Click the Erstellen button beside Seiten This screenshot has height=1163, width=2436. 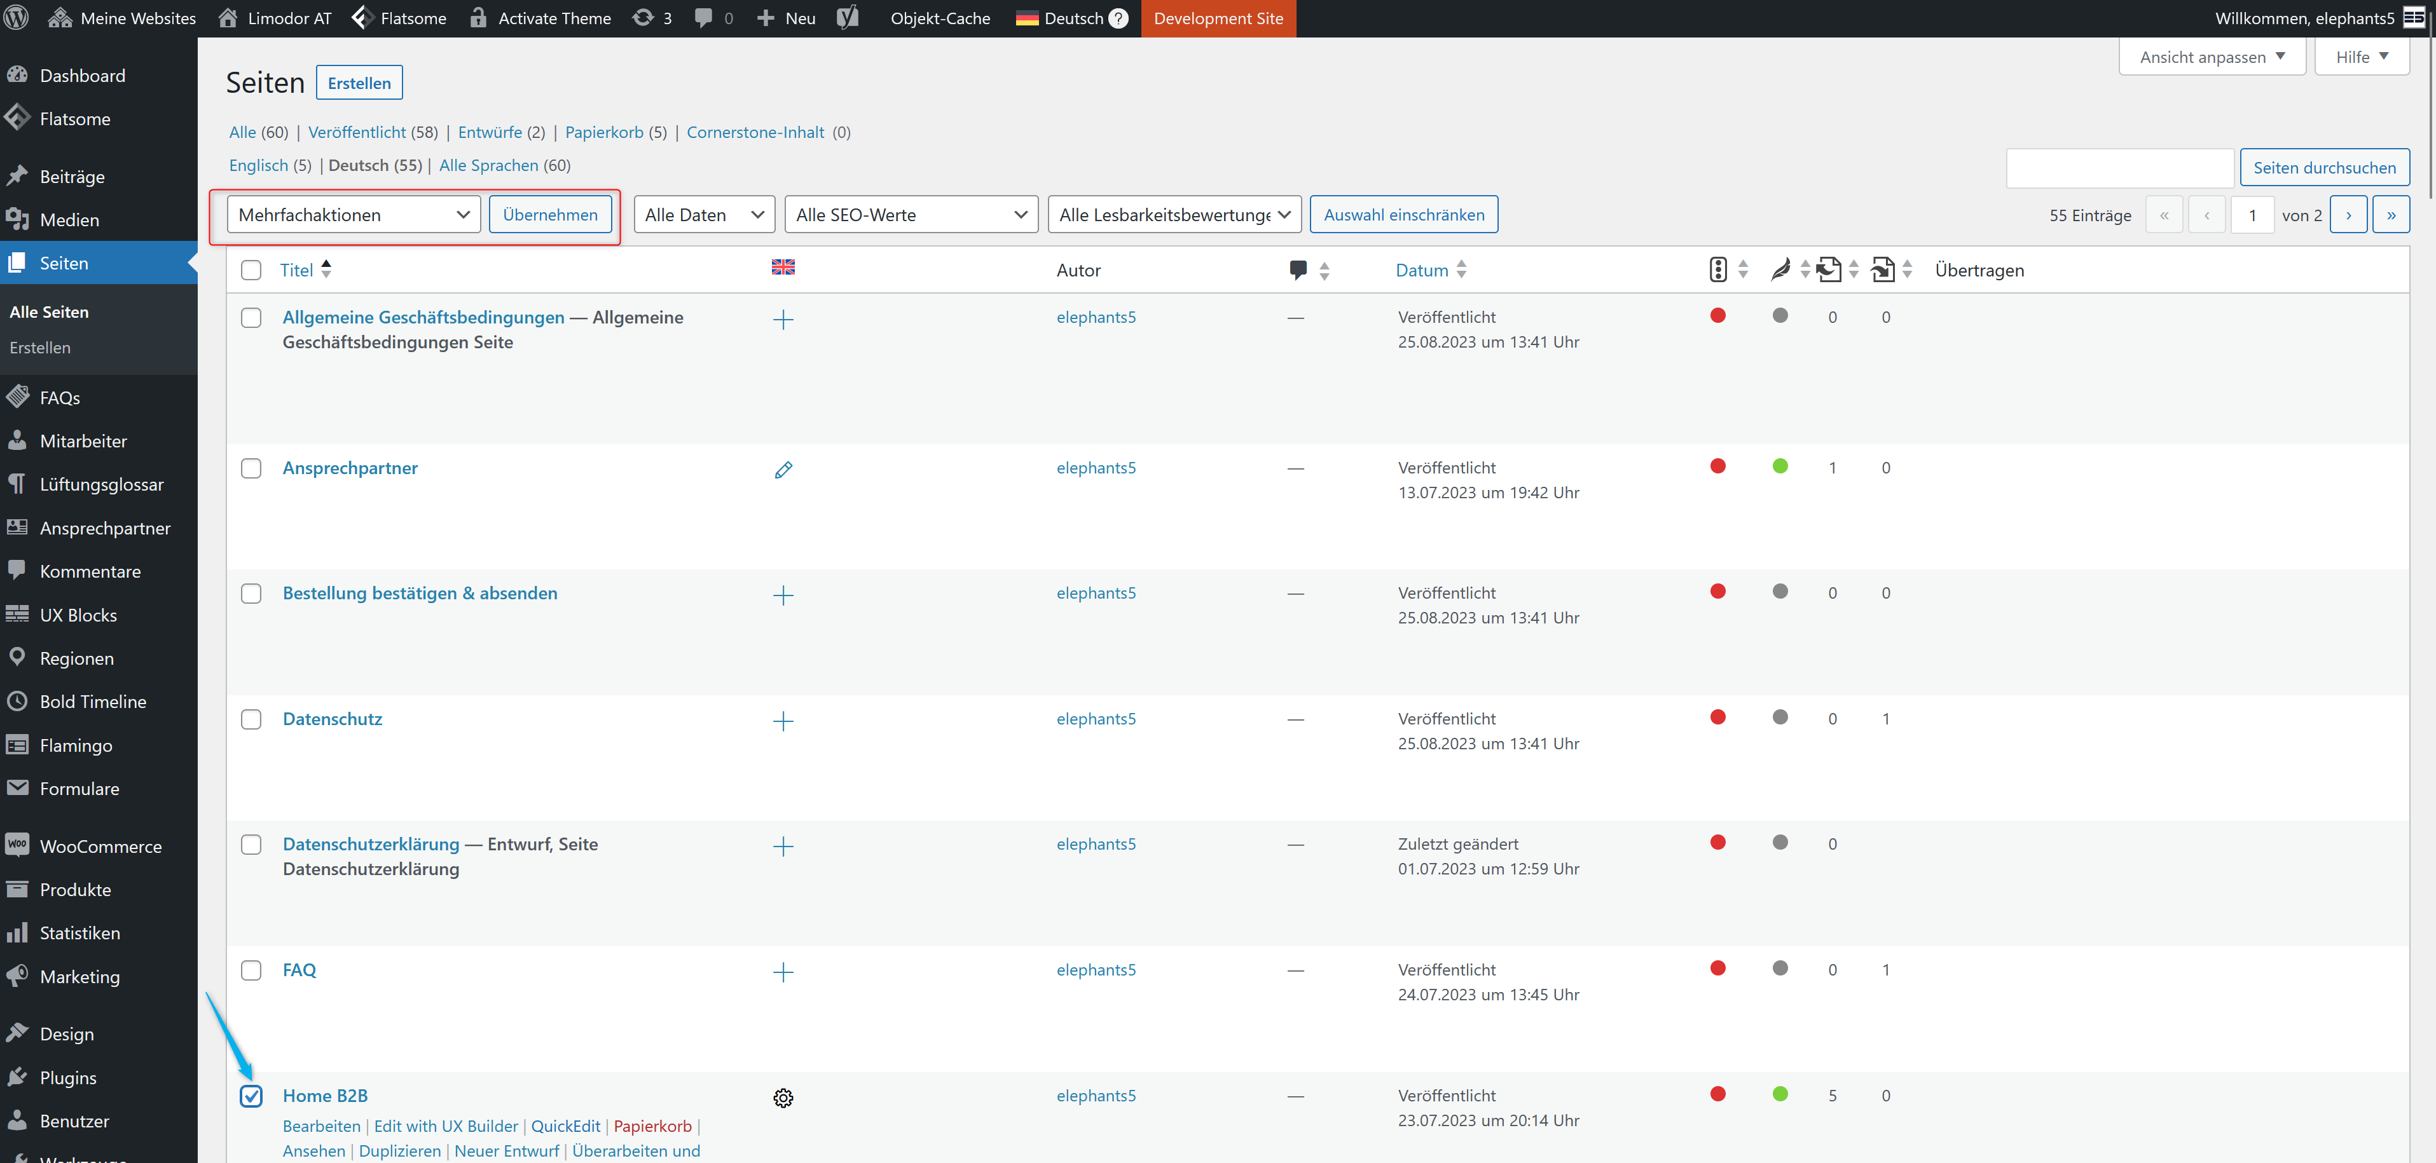(359, 83)
